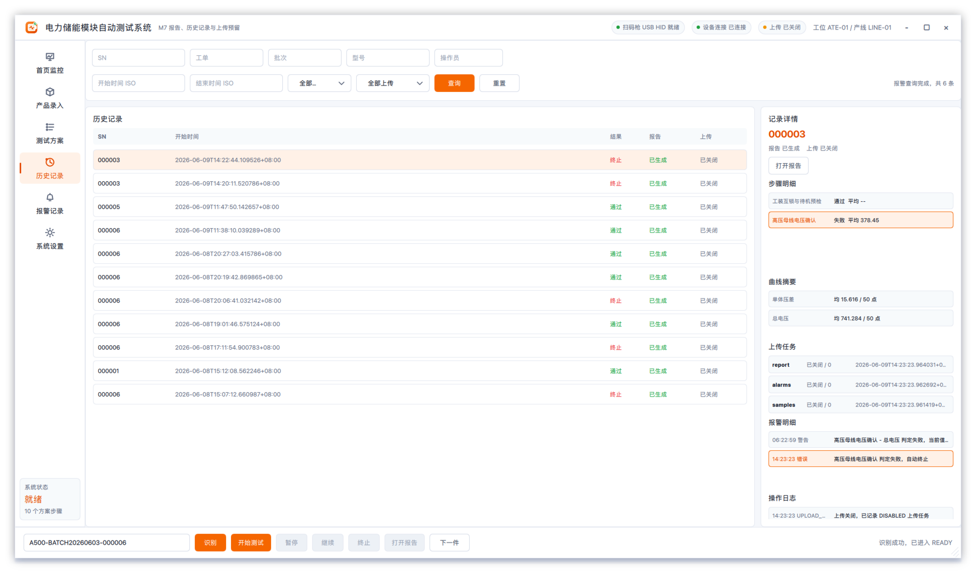
Task: Select record 000006 started 2026-06-08T15:07:12
Action: click(420, 395)
